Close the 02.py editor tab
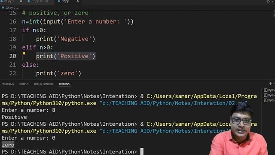The width and height of the screenshot is (275, 155). pos(78,1)
